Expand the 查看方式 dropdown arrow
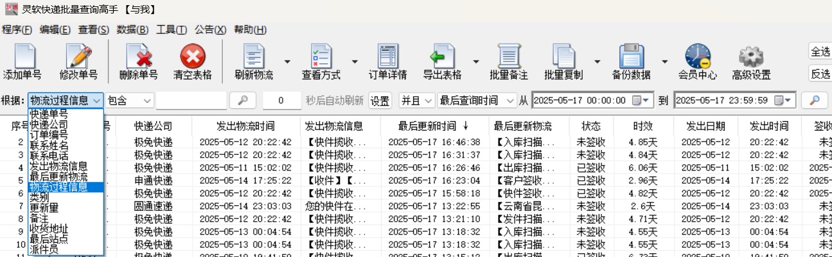 [x=354, y=62]
